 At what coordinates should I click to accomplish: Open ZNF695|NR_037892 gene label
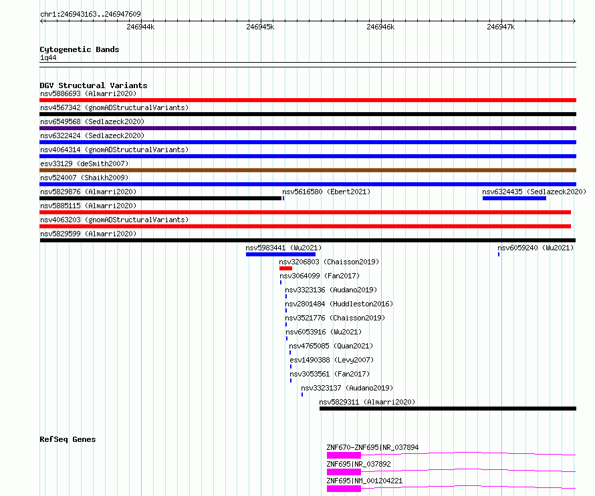(x=358, y=464)
